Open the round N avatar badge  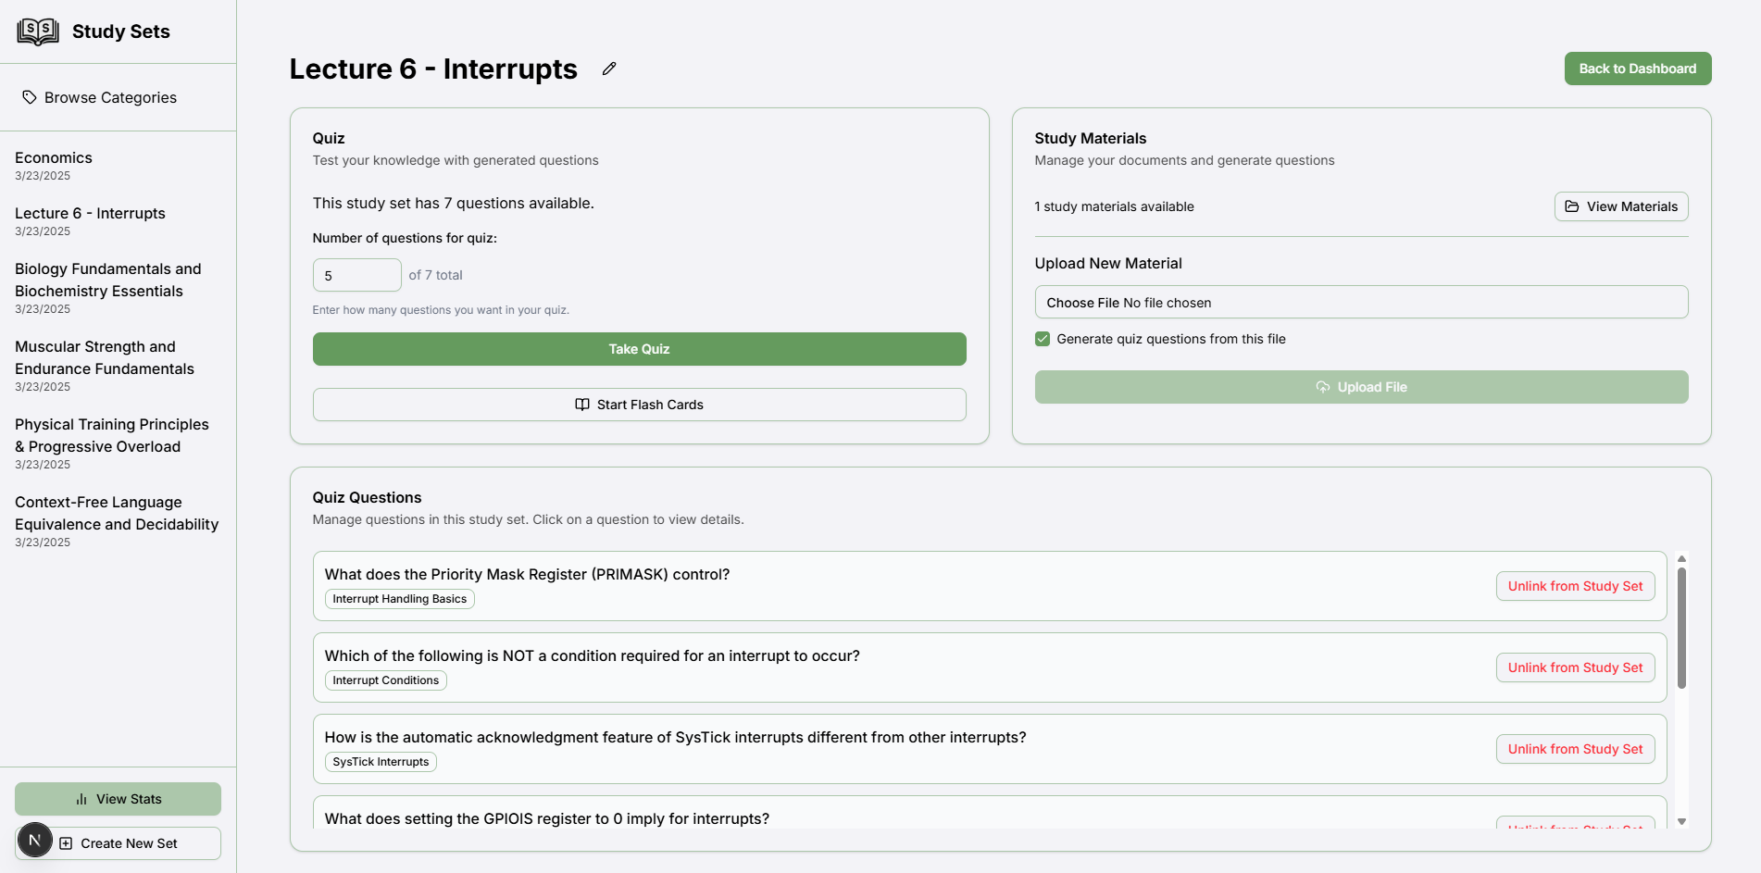35,841
